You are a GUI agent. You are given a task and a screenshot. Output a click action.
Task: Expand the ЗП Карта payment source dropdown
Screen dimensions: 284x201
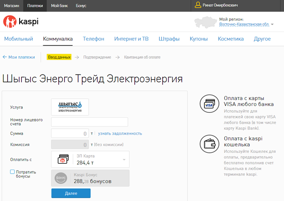(124, 160)
